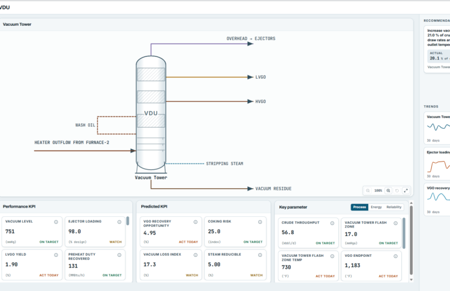Screen dimensions: 450x291
Task: Click Coking Risk value 25.0
Action: click(x=214, y=232)
